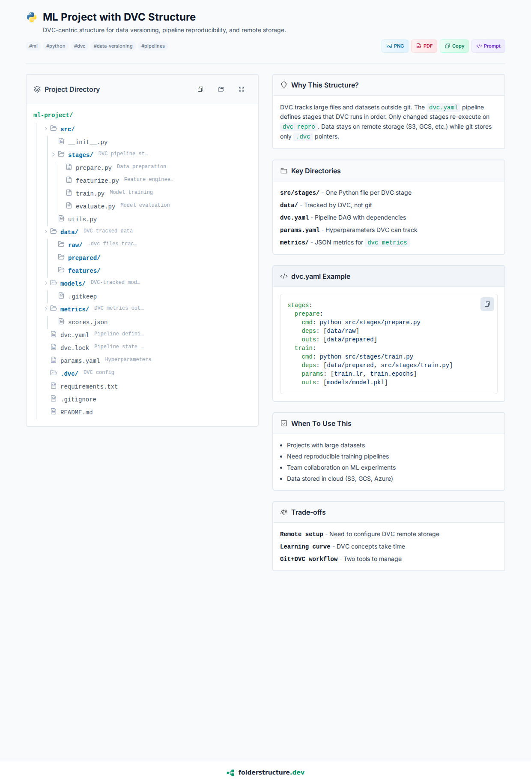Expand Project Directory to fullscreen
This screenshot has height=784, width=531.
(242, 89)
